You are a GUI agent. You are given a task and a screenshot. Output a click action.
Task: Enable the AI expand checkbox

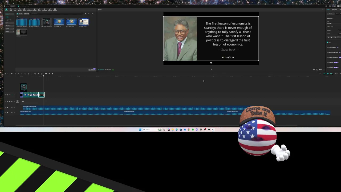point(327,67)
